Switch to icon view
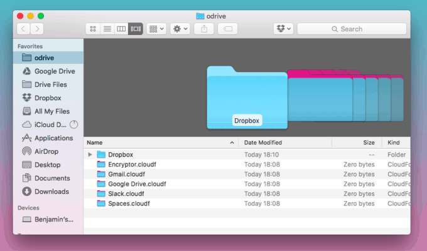The width and height of the screenshot is (427, 251). coord(93,29)
